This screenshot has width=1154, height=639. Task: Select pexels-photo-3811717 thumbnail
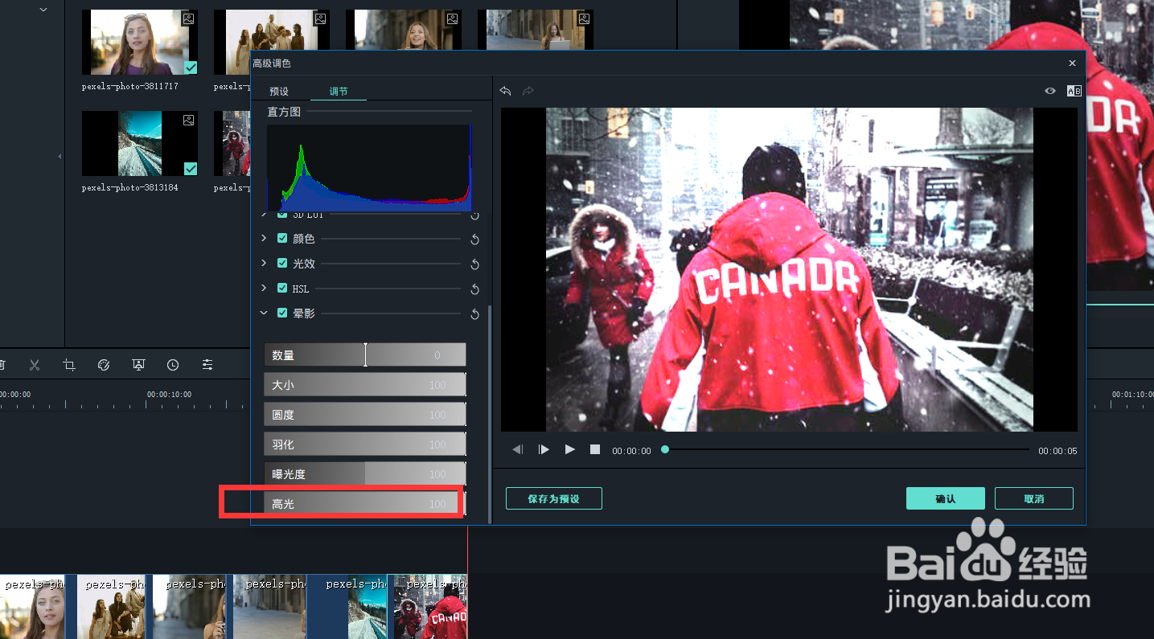[x=140, y=43]
